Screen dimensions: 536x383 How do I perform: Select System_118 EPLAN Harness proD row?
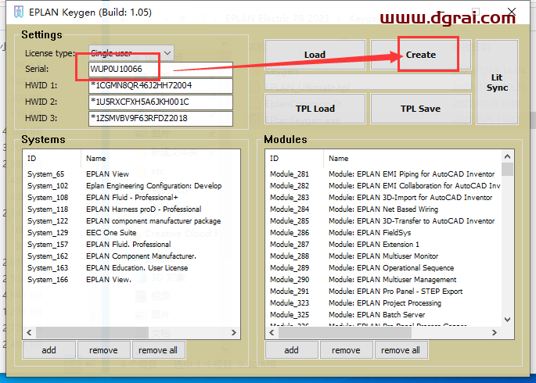coord(131,209)
